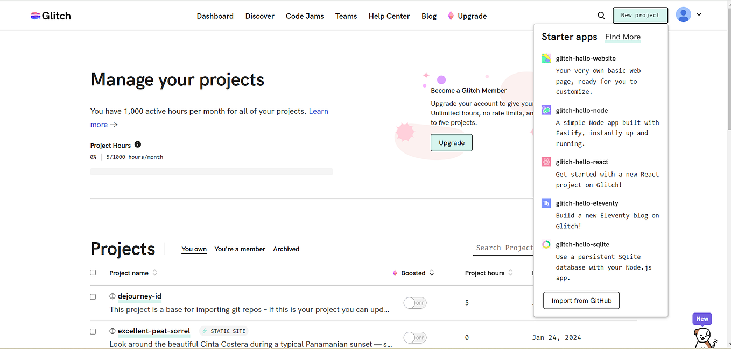The height and width of the screenshot is (349, 731).
Task: Open search with the magnifying glass icon
Action: [x=601, y=16]
